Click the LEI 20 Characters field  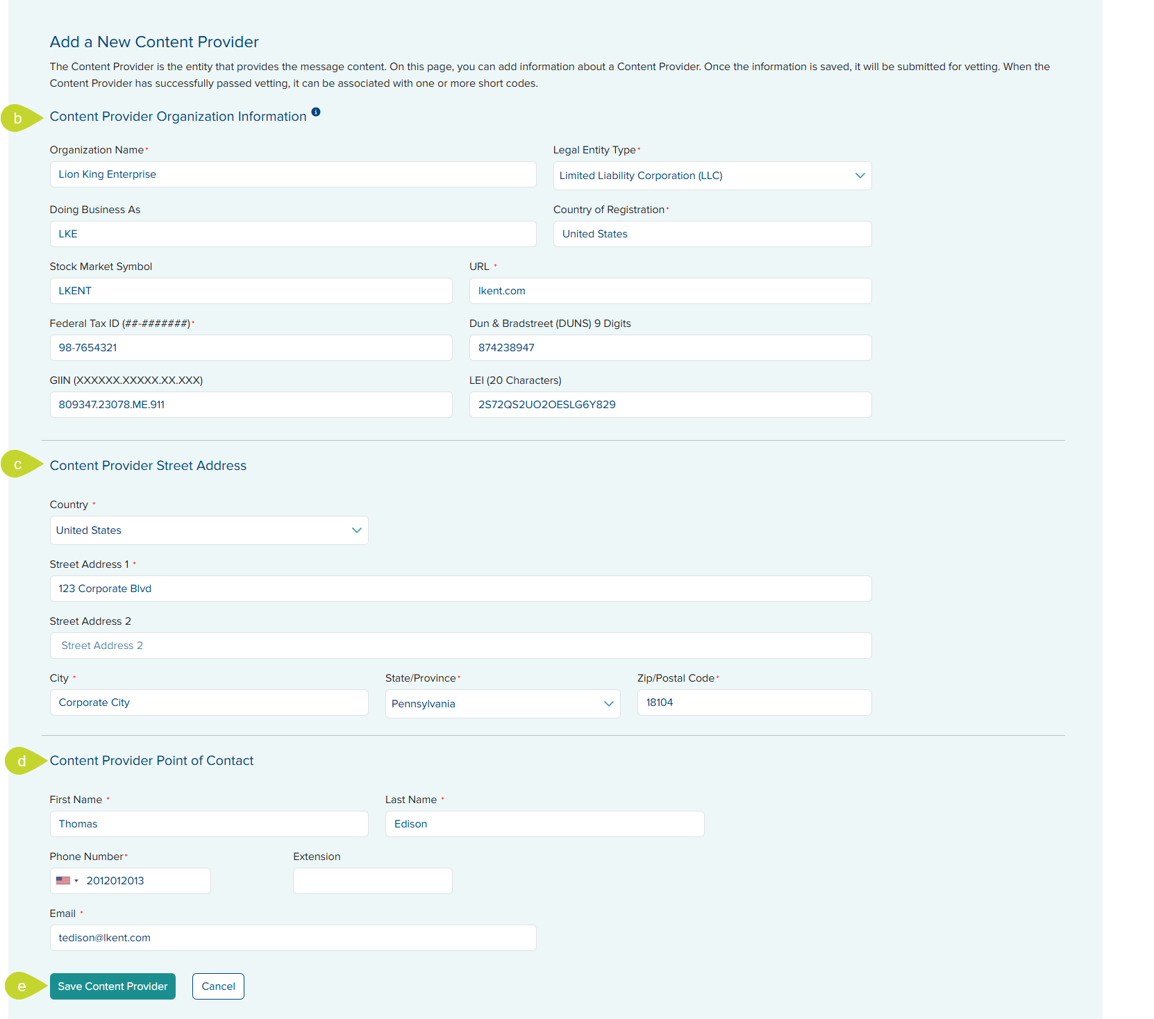click(x=670, y=405)
